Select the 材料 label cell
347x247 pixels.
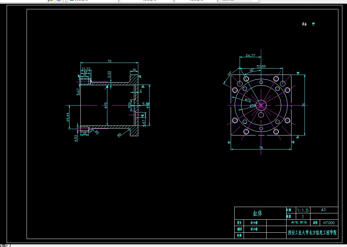click(x=315, y=223)
